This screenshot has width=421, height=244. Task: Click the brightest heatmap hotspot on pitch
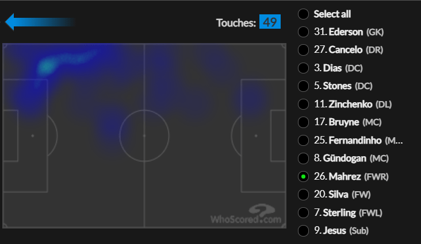click(45, 67)
